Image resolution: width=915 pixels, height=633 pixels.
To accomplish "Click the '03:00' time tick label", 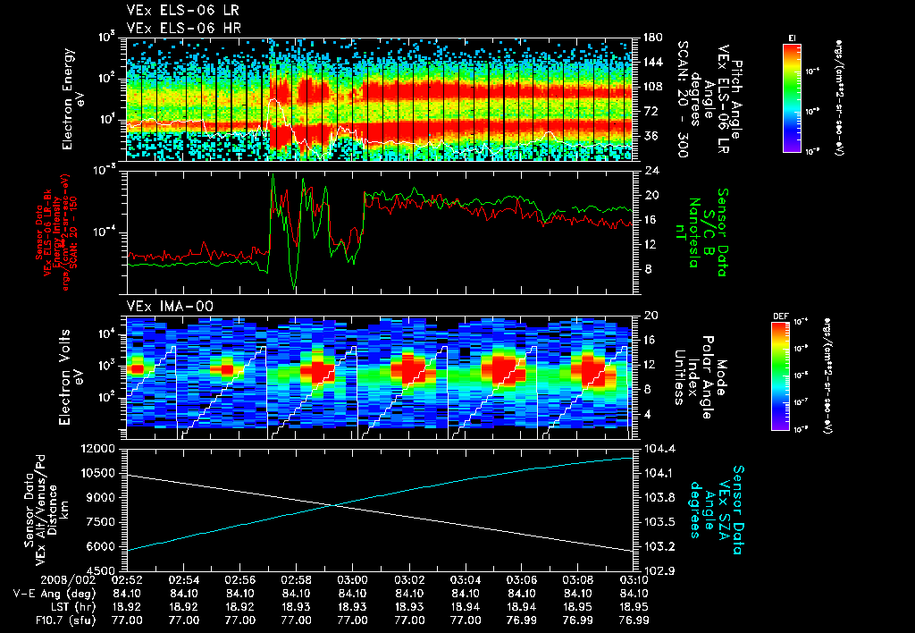I will coord(352,580).
